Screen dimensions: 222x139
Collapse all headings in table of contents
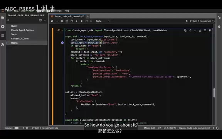point(40,20)
